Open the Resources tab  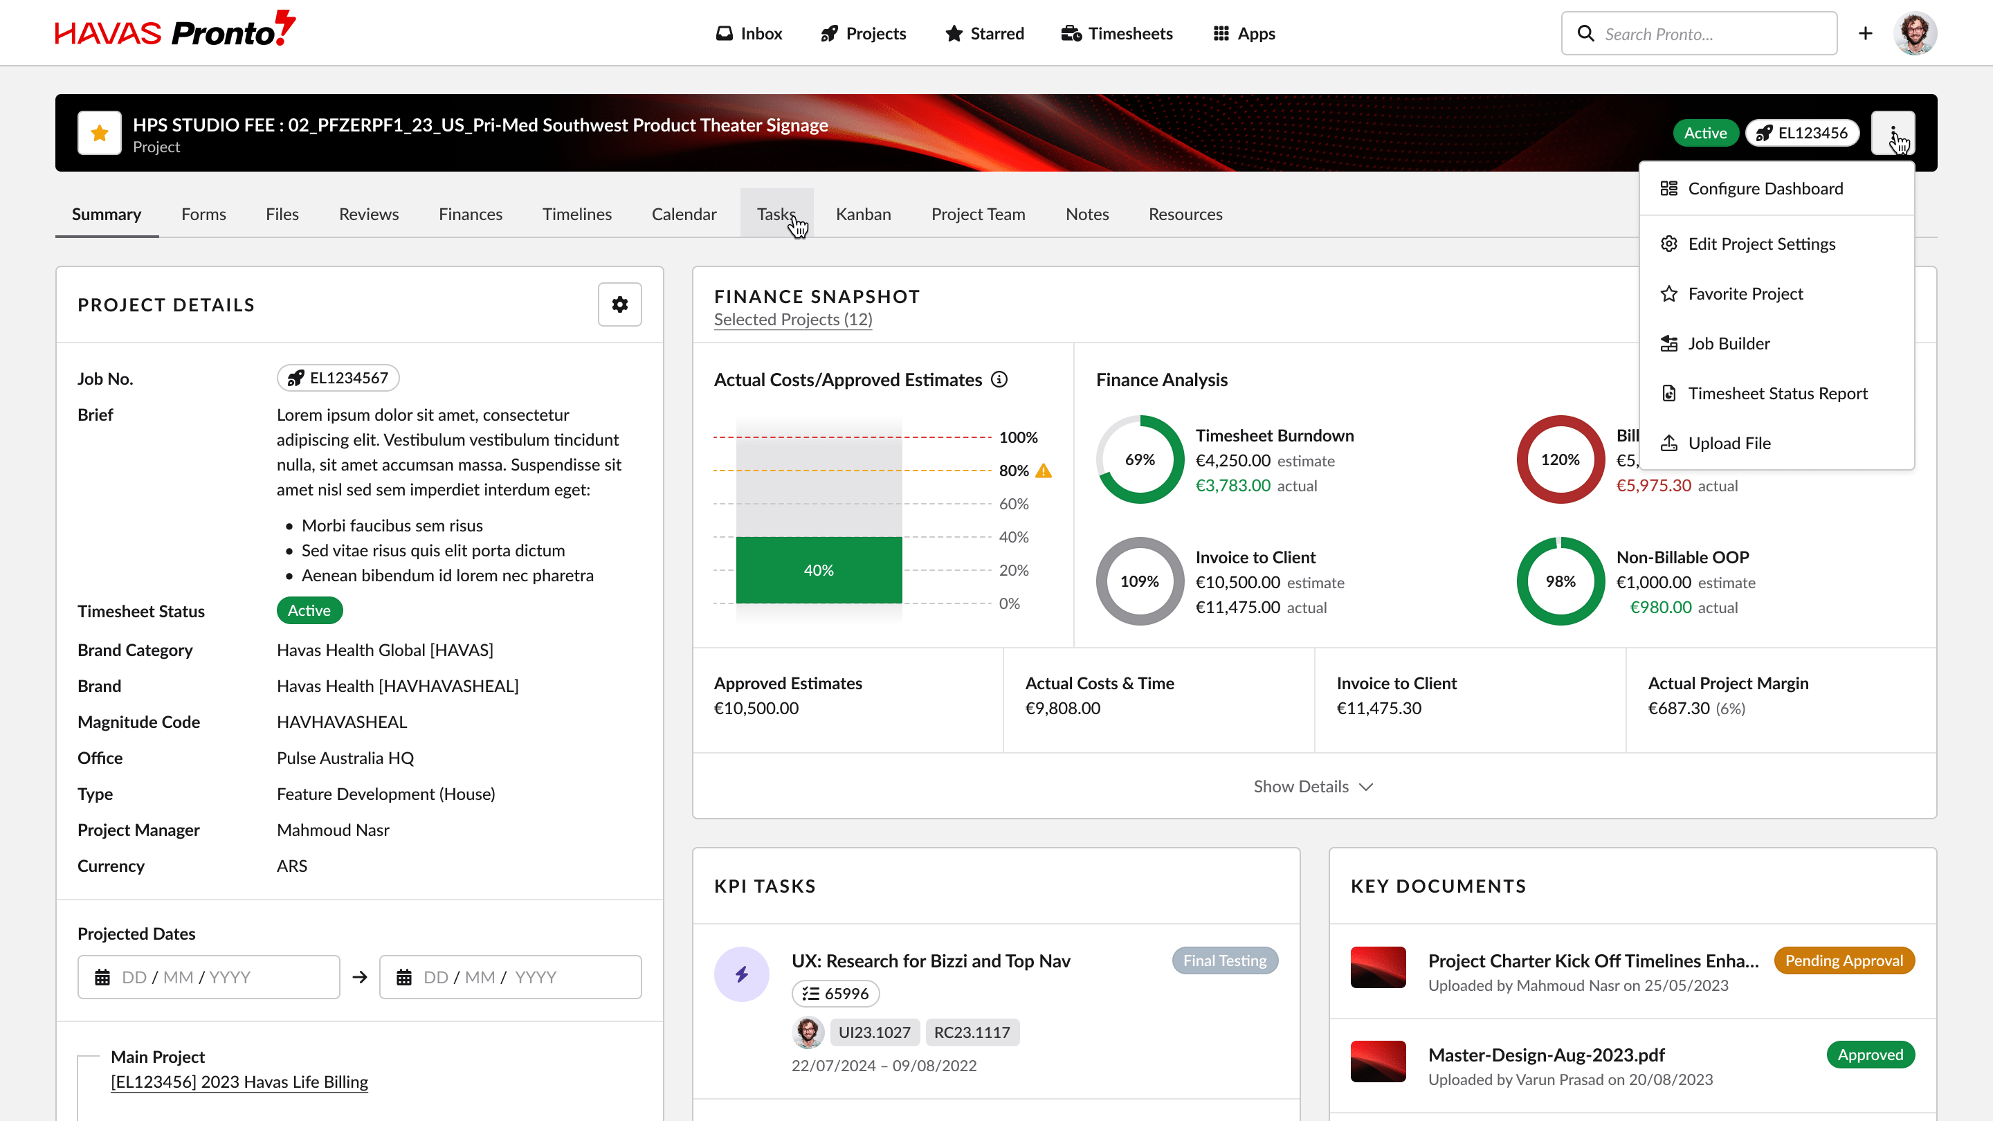[x=1185, y=214]
